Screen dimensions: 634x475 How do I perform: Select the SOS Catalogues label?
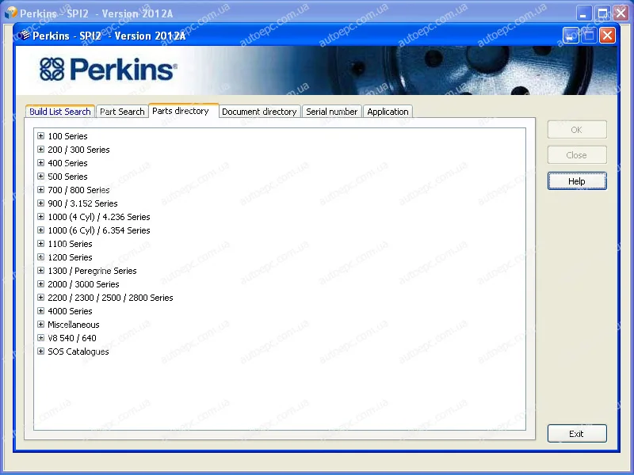[x=78, y=351]
